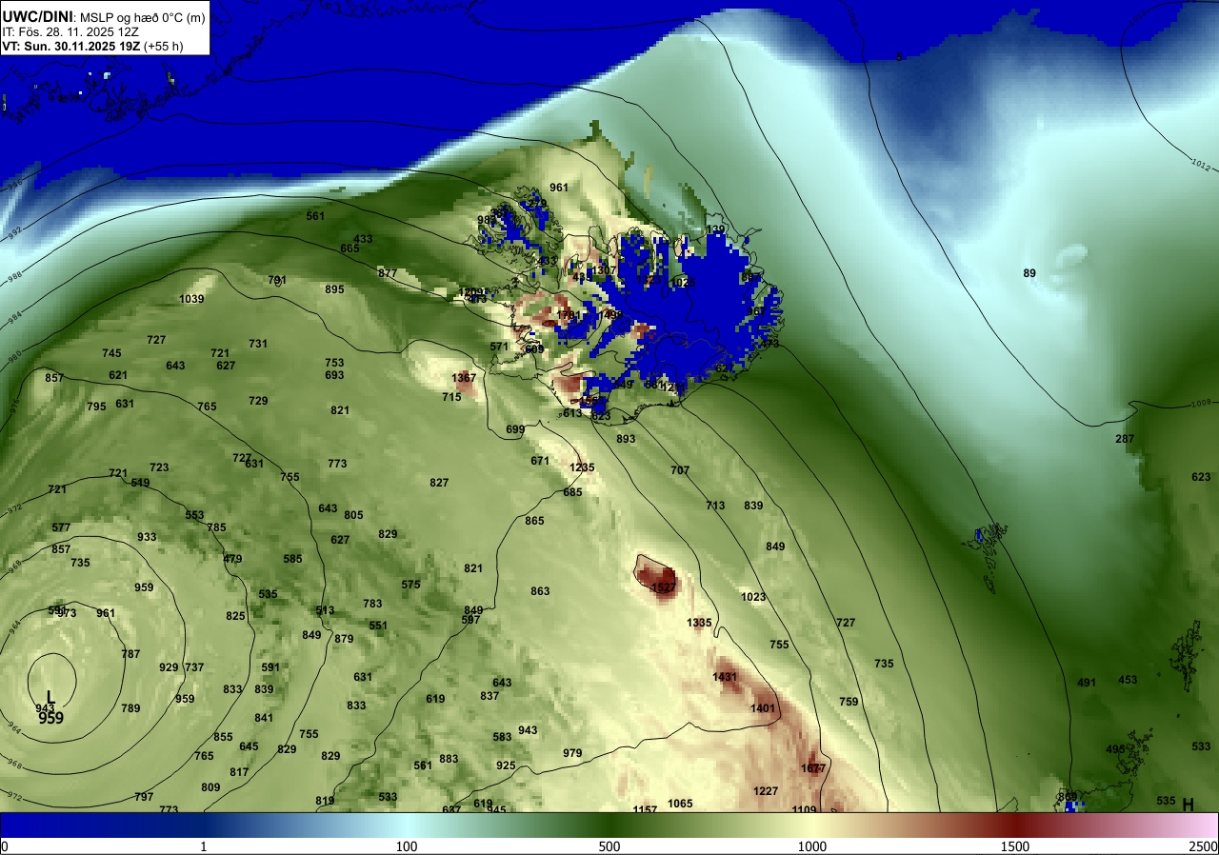Click the legend label '2500'

click(1204, 846)
